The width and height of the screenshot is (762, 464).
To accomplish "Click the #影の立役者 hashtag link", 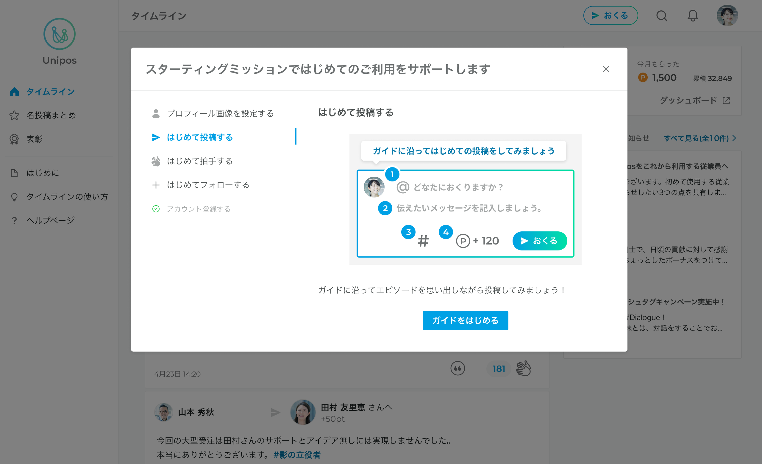I will 297,455.
